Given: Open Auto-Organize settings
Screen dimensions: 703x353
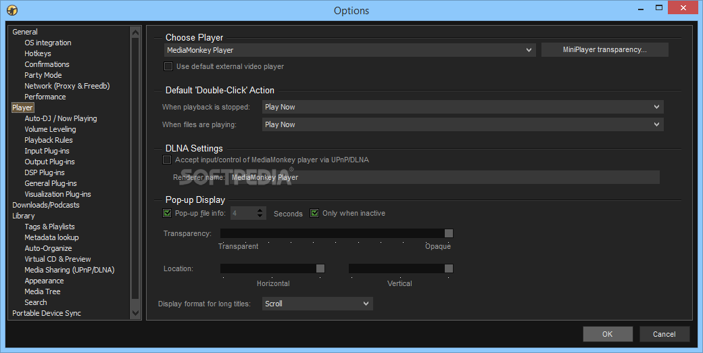Looking at the screenshot, I should (x=49, y=248).
